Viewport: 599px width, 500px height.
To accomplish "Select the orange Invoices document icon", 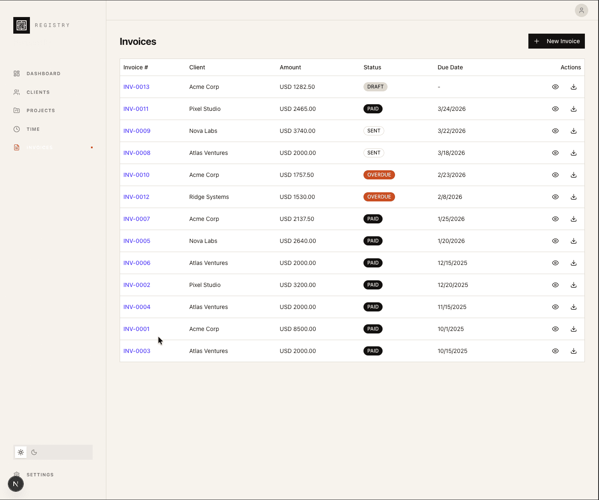I will click(17, 147).
